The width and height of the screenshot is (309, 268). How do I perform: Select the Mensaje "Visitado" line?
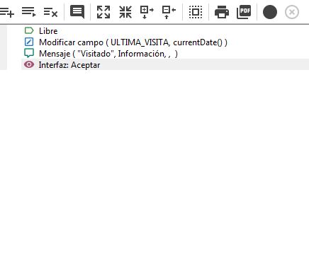pos(108,54)
